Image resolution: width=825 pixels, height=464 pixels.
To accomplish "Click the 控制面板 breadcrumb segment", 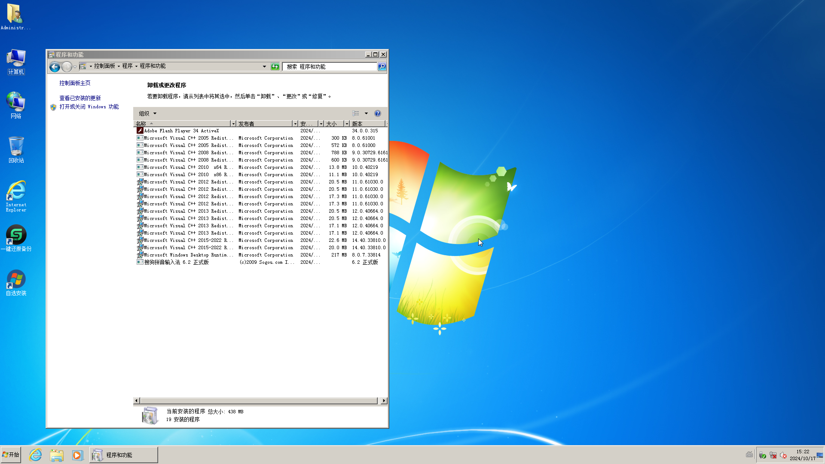I will (104, 66).
